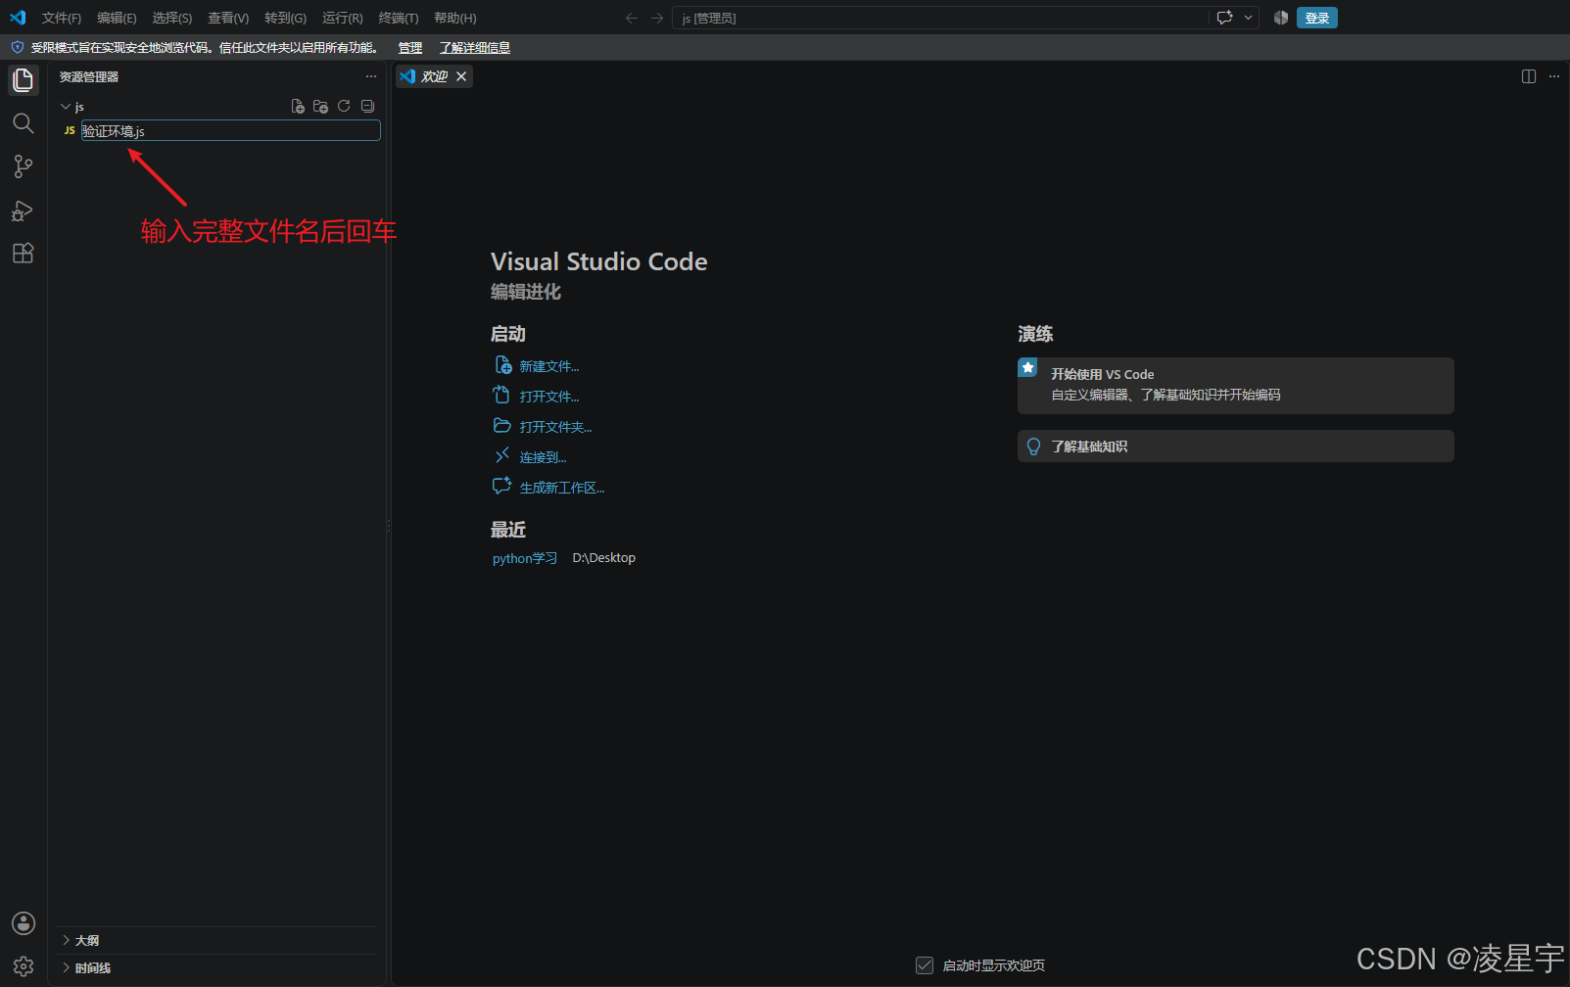Click the lightbulb icon beside 了解基础知识
The width and height of the screenshot is (1570, 987).
point(1033,446)
